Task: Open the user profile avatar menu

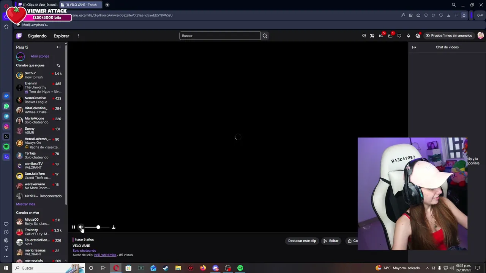Action: 481,35
